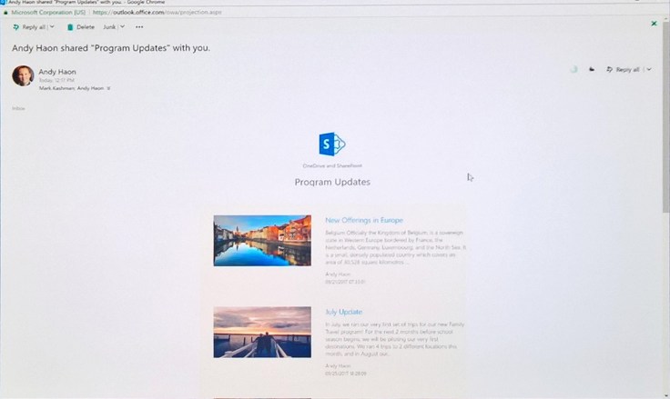Viewport: 670px width, 399px height.
Task: Open the New Offerings in Europe link
Action: click(x=363, y=220)
